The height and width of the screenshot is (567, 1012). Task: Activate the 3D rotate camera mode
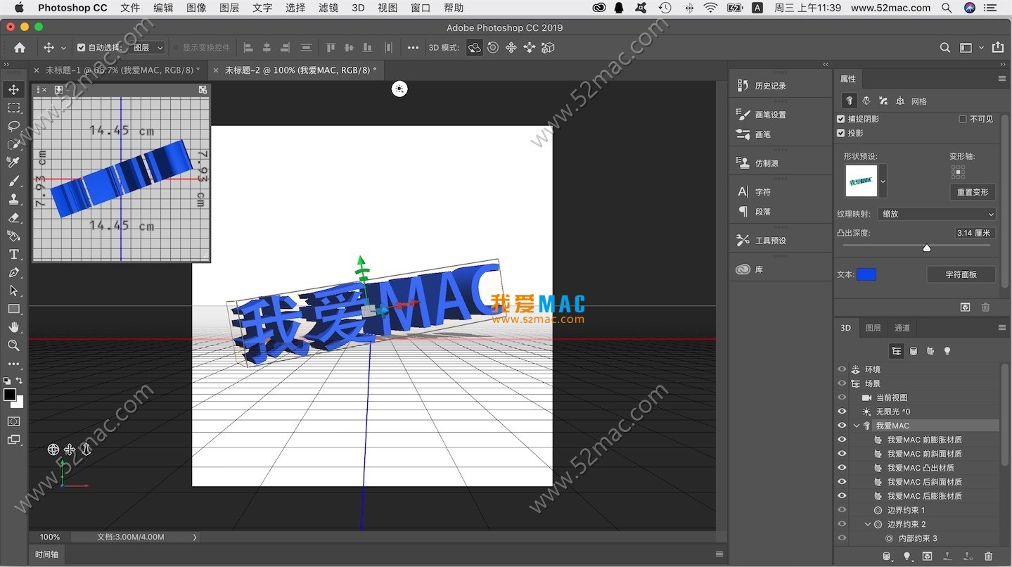pos(474,48)
